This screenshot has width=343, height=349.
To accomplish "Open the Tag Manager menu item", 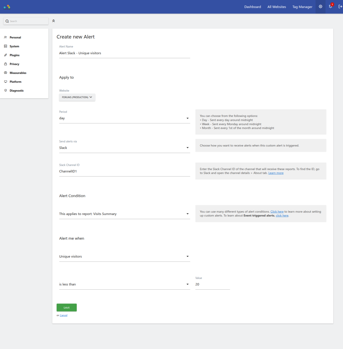I will (x=302, y=7).
